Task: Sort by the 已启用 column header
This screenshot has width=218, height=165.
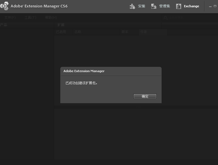Action: coord(63,32)
